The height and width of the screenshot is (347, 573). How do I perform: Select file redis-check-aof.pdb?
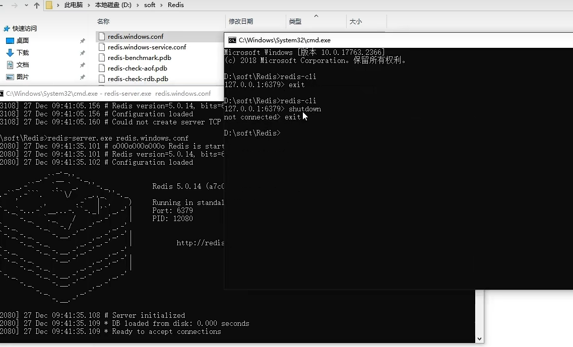[138, 68]
